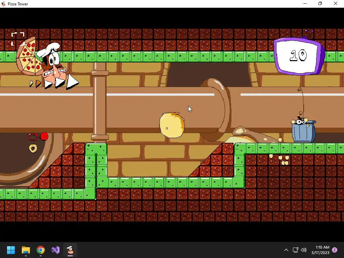Open the notification badge showing 2
The width and height of the screenshot is (344, 258).
[x=335, y=250]
